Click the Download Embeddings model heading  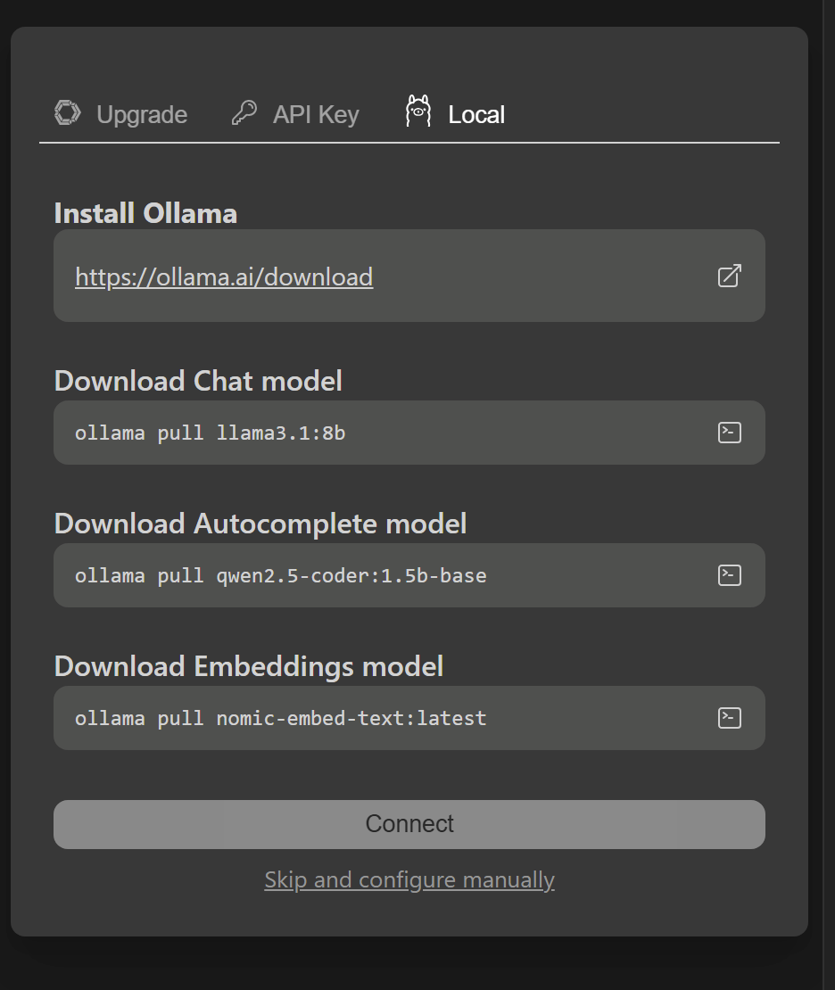coord(248,666)
